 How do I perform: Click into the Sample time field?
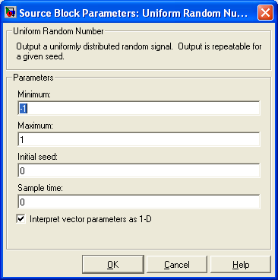139,202
